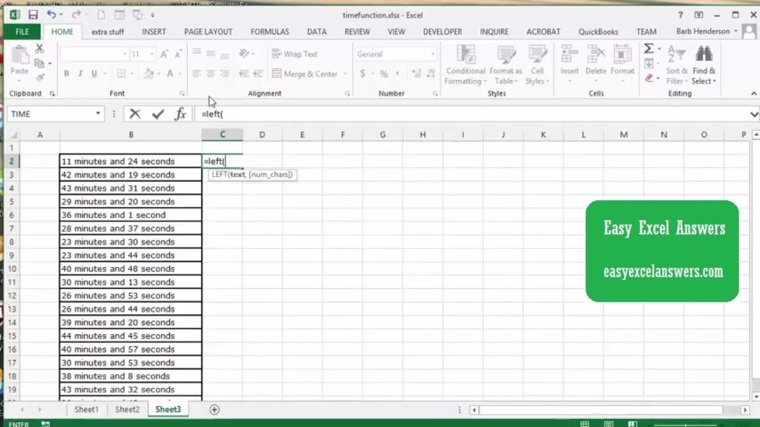The height and width of the screenshot is (427, 760).
Task: Open the FILE tab
Action: point(22,31)
